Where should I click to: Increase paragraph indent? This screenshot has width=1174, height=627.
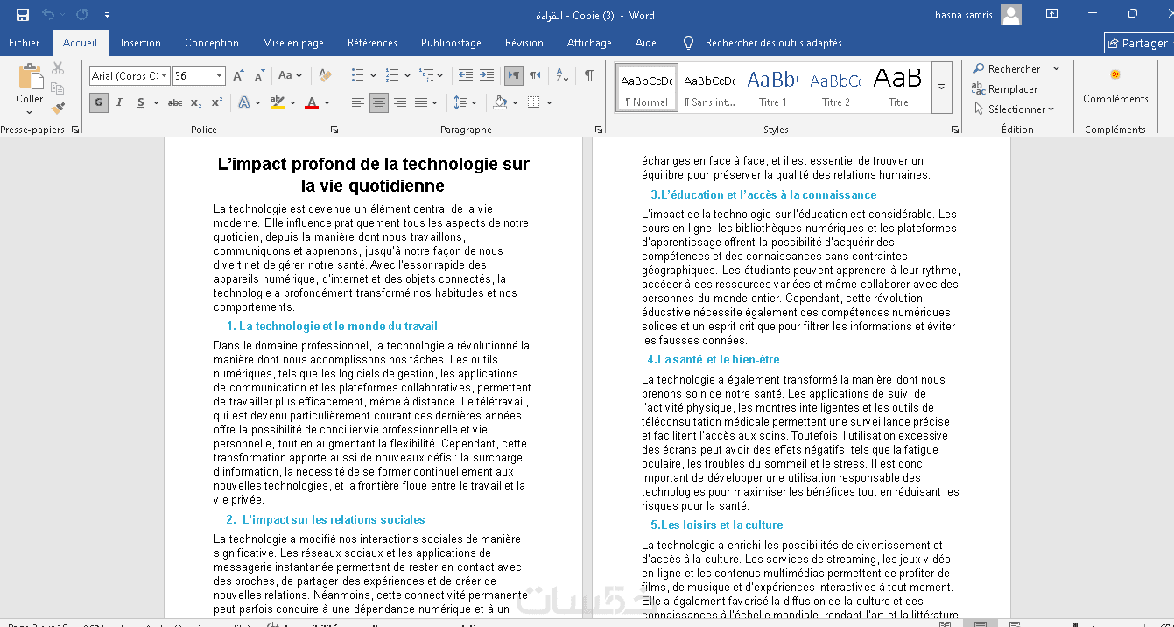tap(486, 75)
